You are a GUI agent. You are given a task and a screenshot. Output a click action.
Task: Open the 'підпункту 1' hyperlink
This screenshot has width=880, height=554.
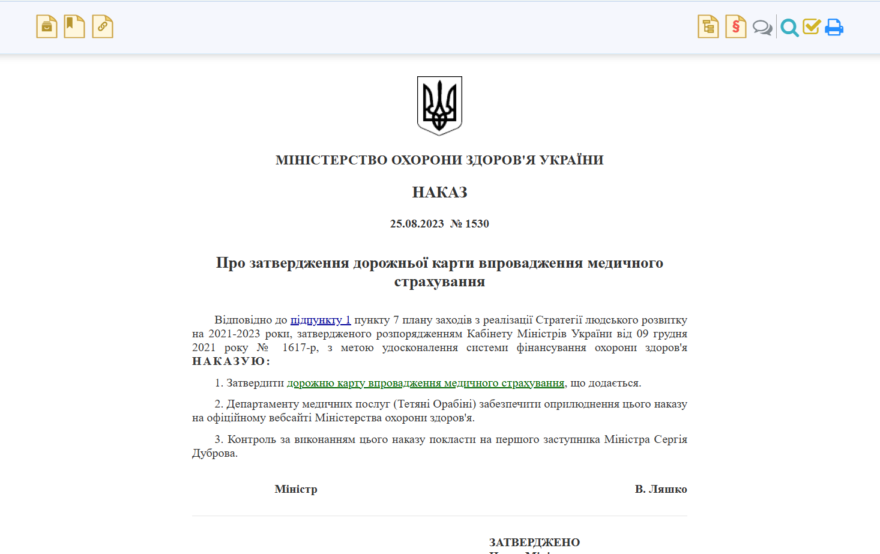click(x=321, y=320)
